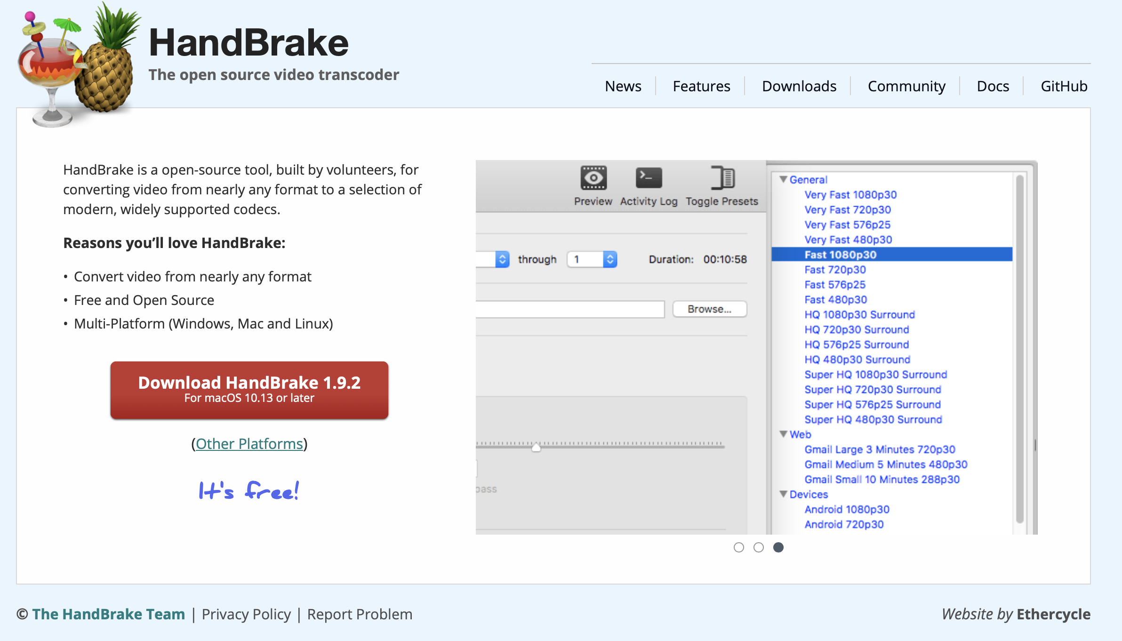The image size is (1122, 641).
Task: Select the first carousel dot
Action: click(x=739, y=547)
